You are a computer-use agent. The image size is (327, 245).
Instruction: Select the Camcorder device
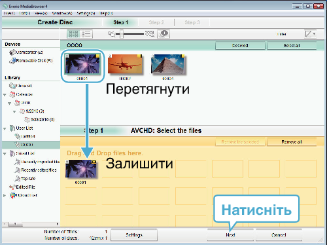(26, 52)
